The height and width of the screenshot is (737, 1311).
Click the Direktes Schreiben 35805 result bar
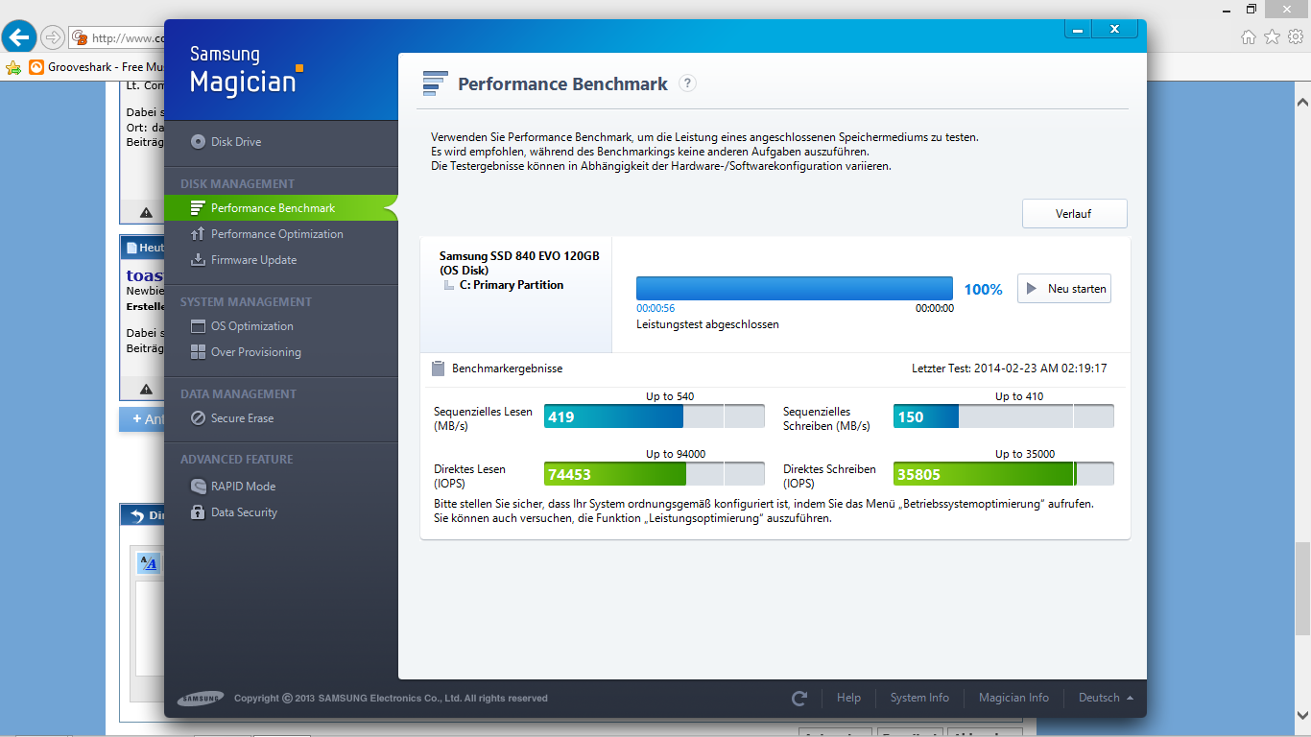[x=1003, y=473]
